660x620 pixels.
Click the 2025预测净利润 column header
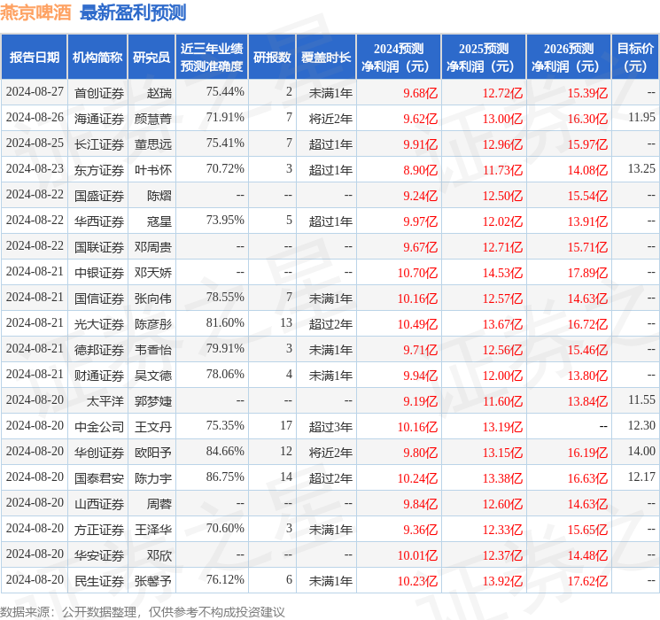tap(484, 57)
